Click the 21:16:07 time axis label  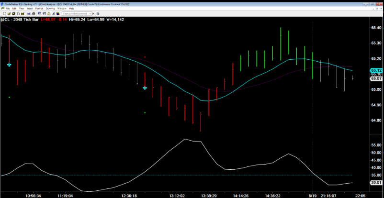pyautogui.click(x=329, y=196)
